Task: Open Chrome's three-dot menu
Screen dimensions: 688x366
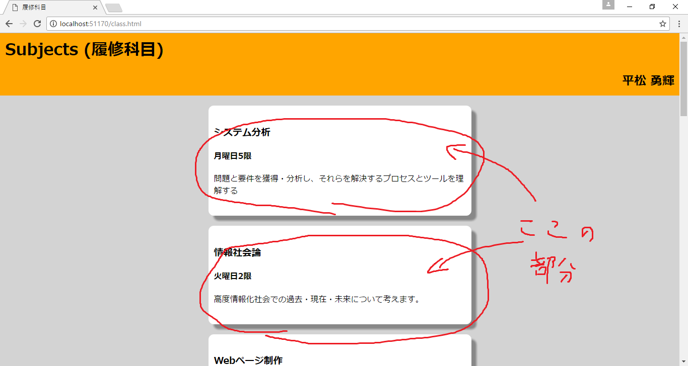Action: pyautogui.click(x=679, y=24)
